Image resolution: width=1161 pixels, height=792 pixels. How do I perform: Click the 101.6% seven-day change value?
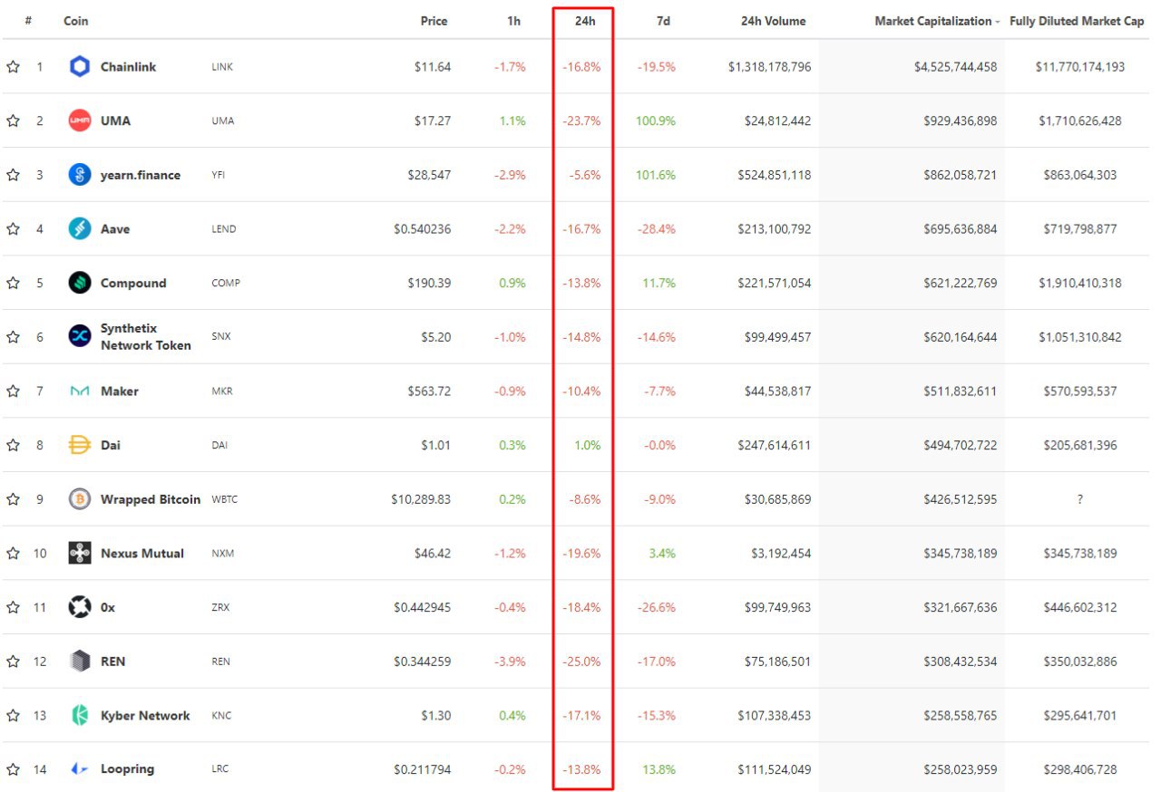point(656,175)
